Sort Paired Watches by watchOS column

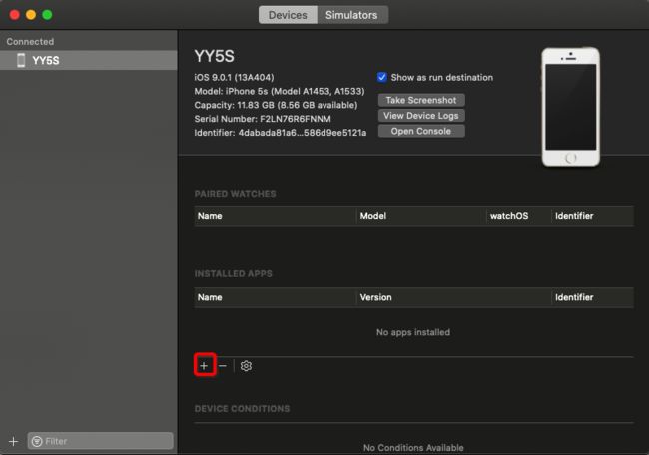point(518,216)
